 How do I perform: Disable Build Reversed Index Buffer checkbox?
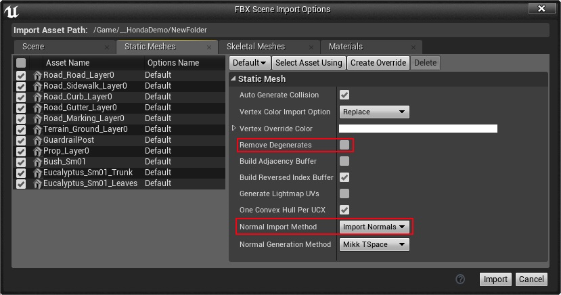coord(344,177)
